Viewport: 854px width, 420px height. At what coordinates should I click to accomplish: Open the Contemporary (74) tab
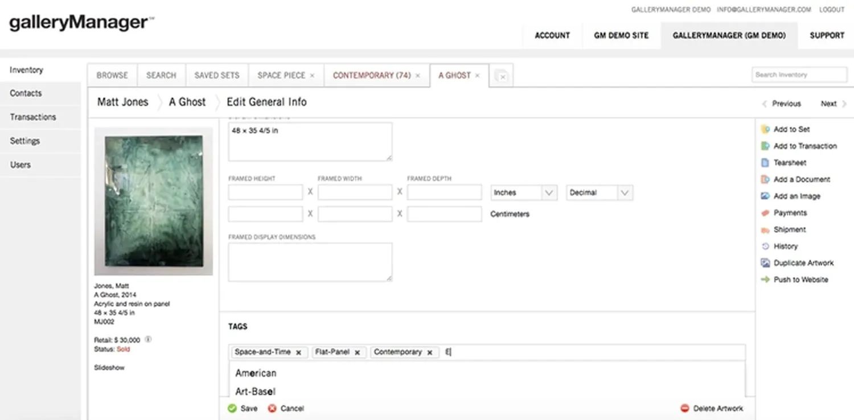coord(372,75)
